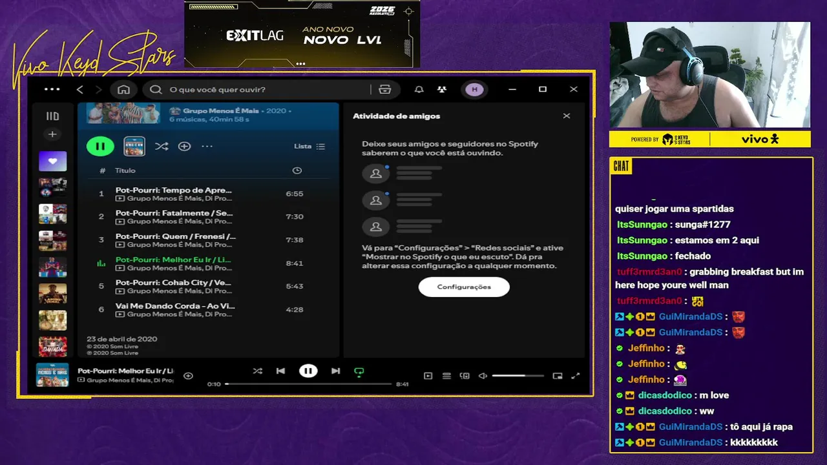The height and width of the screenshot is (465, 827).
Task: Mute with the volume speaker icon
Action: pos(482,376)
